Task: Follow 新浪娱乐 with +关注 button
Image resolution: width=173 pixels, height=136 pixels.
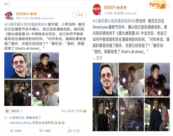Action: tap(79, 15)
